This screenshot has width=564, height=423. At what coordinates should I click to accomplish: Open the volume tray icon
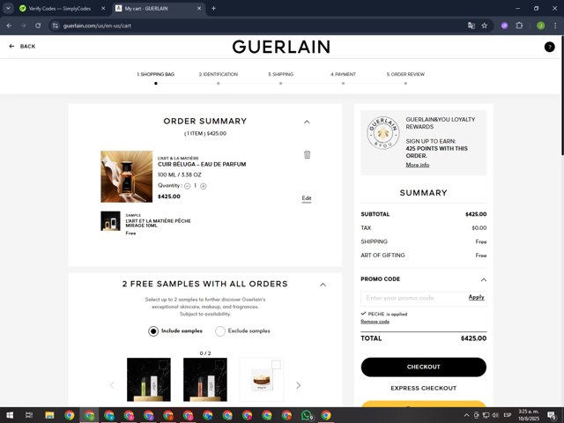coord(495,415)
